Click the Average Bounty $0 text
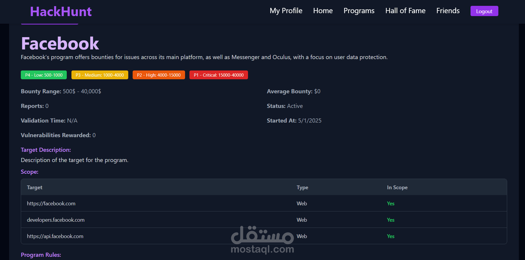525x260 pixels. point(294,91)
